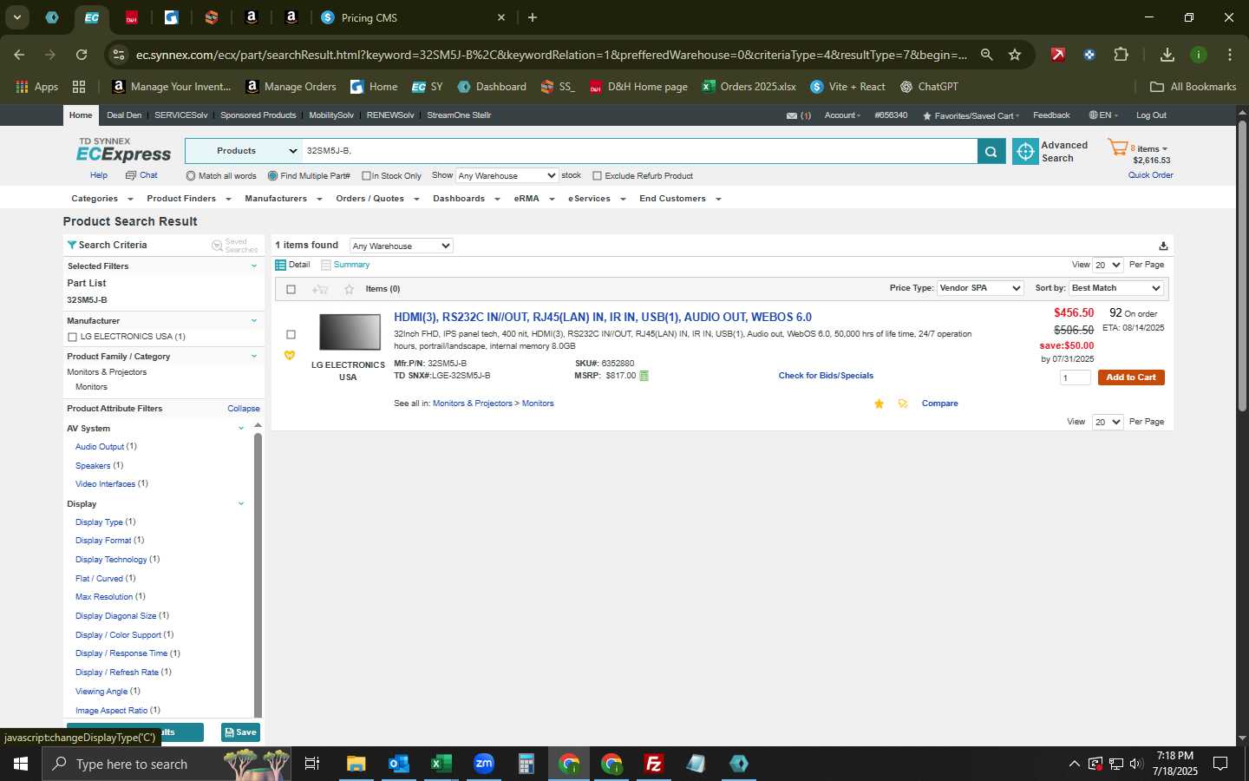Screen dimensions: 1249x781
Task: Open the Advanced Search crosshair icon
Action: [x=1025, y=152]
